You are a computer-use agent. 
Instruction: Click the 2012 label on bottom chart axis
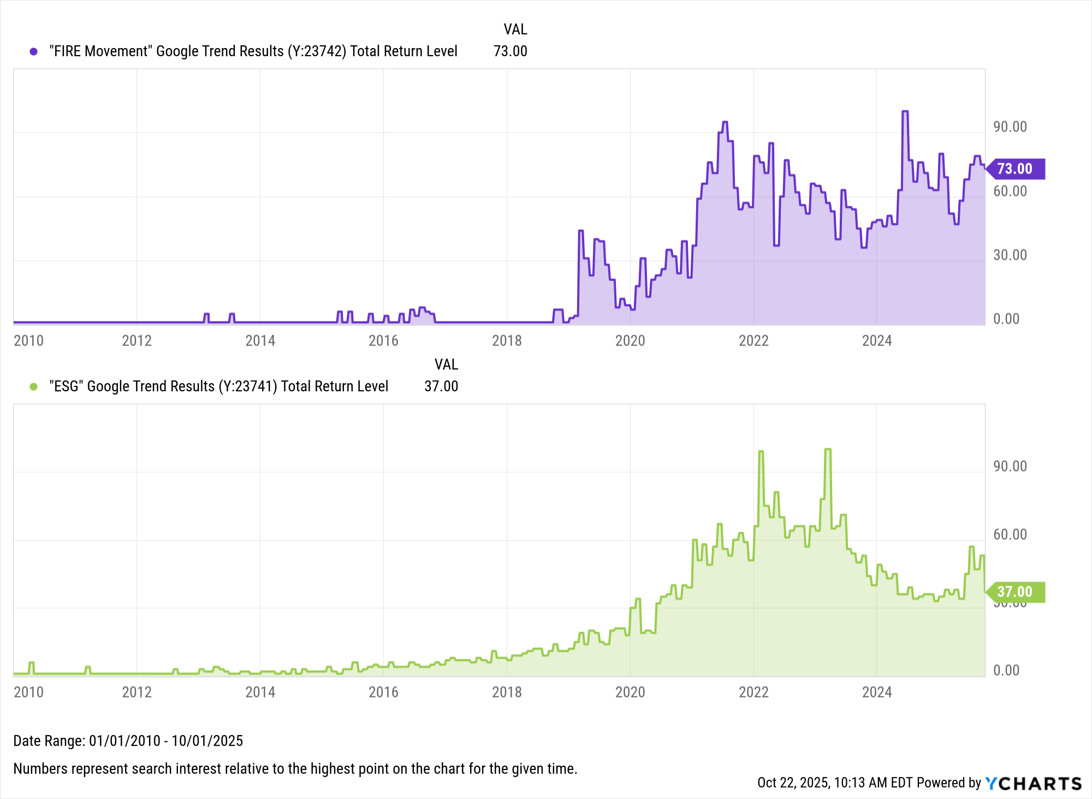[x=136, y=692]
